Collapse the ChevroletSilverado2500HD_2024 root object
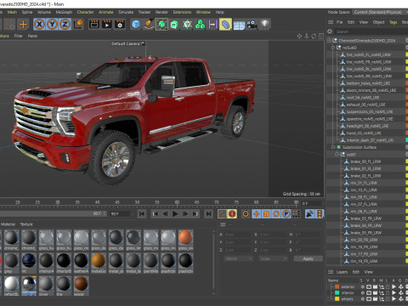This screenshot has height=306, width=408. click(x=329, y=41)
